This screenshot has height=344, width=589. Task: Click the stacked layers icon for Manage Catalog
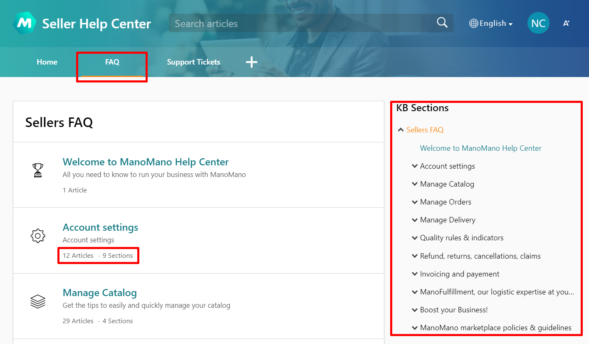click(38, 302)
